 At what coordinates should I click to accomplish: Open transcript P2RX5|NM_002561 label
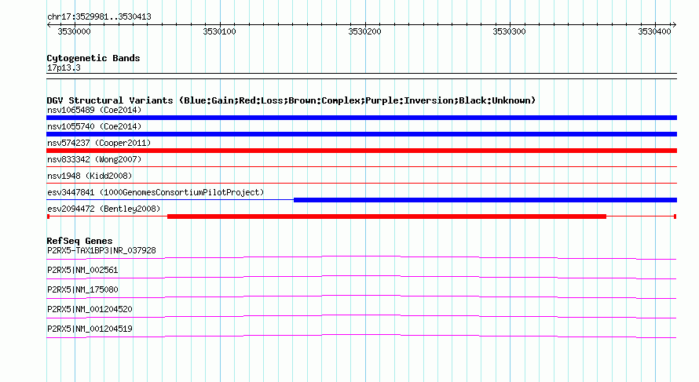pos(82,271)
